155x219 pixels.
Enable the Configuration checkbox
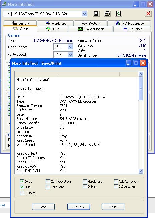pos(48,182)
